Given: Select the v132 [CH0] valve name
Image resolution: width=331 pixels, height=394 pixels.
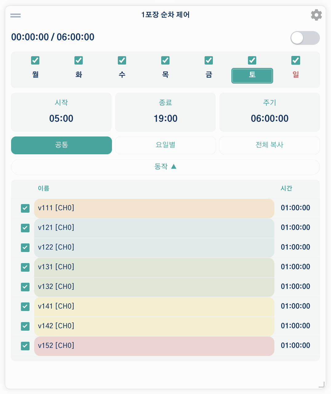Looking at the screenshot, I should point(154,287).
